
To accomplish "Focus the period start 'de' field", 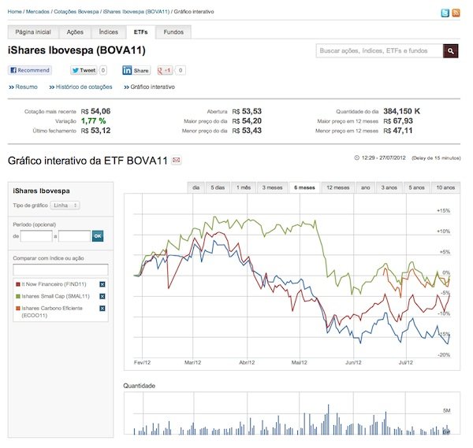I will point(36,236).
